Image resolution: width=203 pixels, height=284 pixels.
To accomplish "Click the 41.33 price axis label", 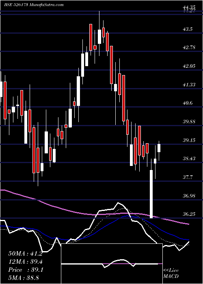I will pos(189,84).
